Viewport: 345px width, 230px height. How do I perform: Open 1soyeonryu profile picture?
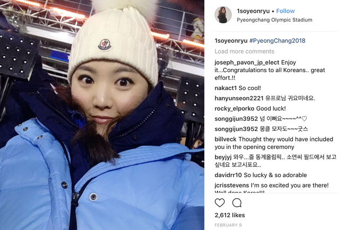coord(223,15)
